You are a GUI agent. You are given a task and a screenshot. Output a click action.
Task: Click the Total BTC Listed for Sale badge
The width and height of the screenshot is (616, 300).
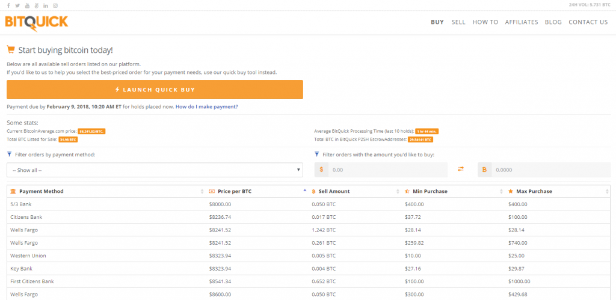click(x=69, y=139)
